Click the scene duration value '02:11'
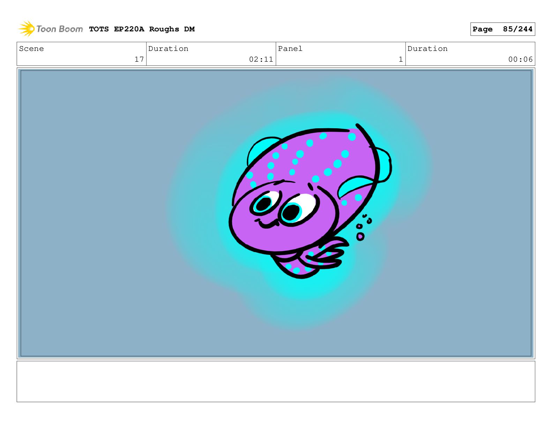 click(261, 59)
